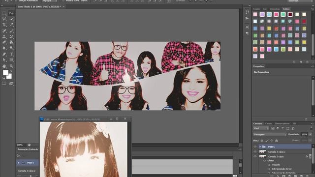Select the Horizontal Type tool
The height and width of the screenshot is (177, 315).
(x=11, y=54)
